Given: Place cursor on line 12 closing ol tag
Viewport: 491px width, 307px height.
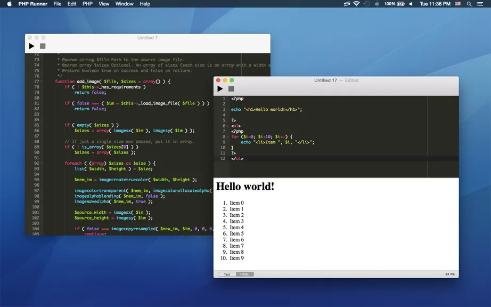Looking at the screenshot, I should coord(238,158).
